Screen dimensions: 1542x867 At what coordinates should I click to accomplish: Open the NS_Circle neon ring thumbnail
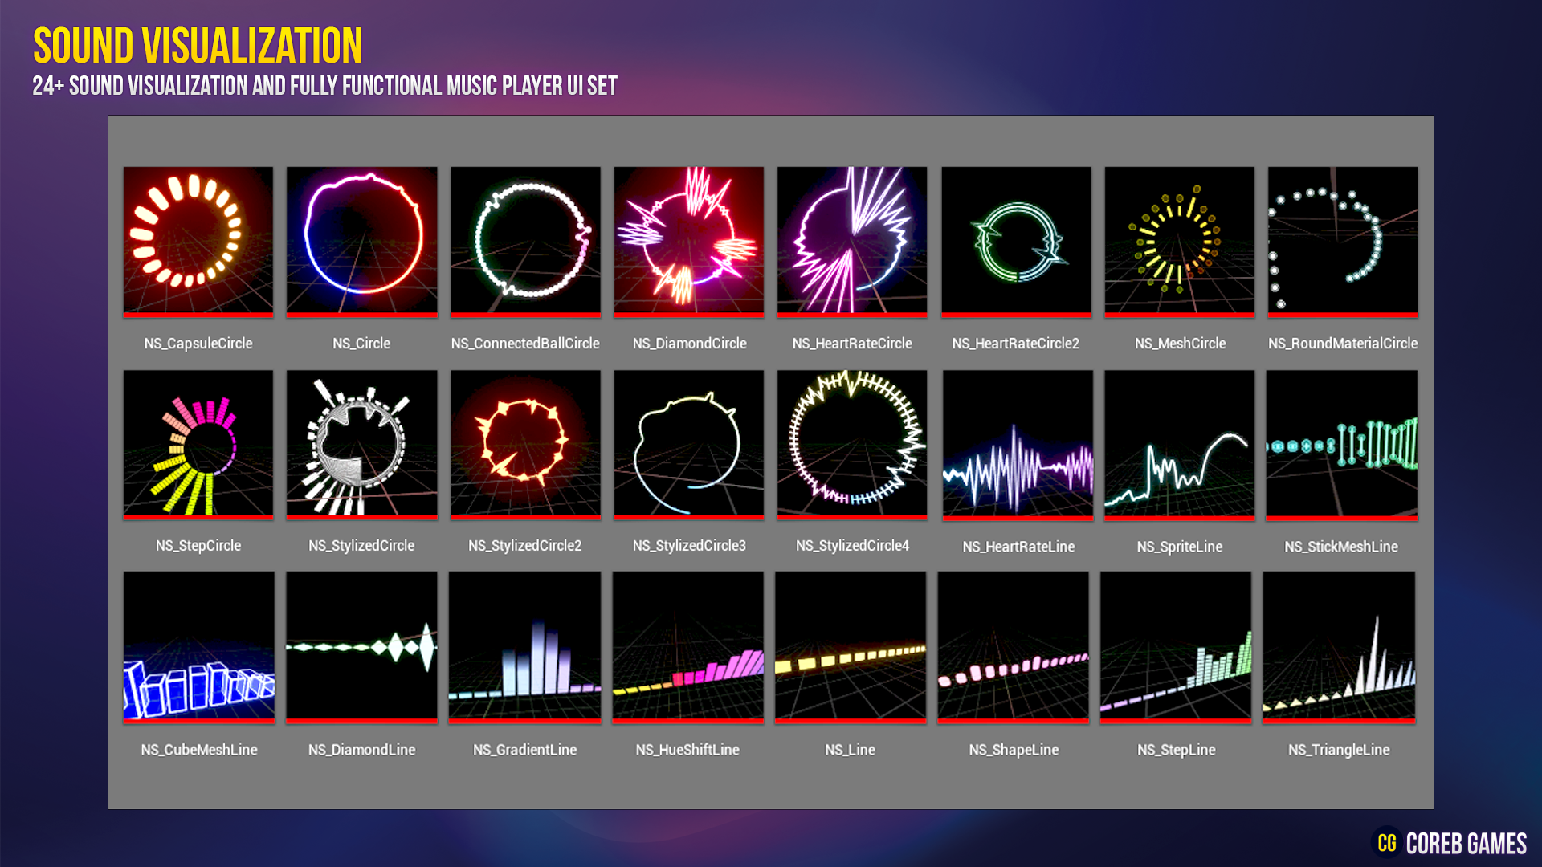(361, 241)
